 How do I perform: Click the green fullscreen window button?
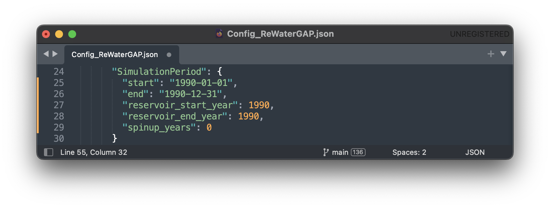point(72,34)
